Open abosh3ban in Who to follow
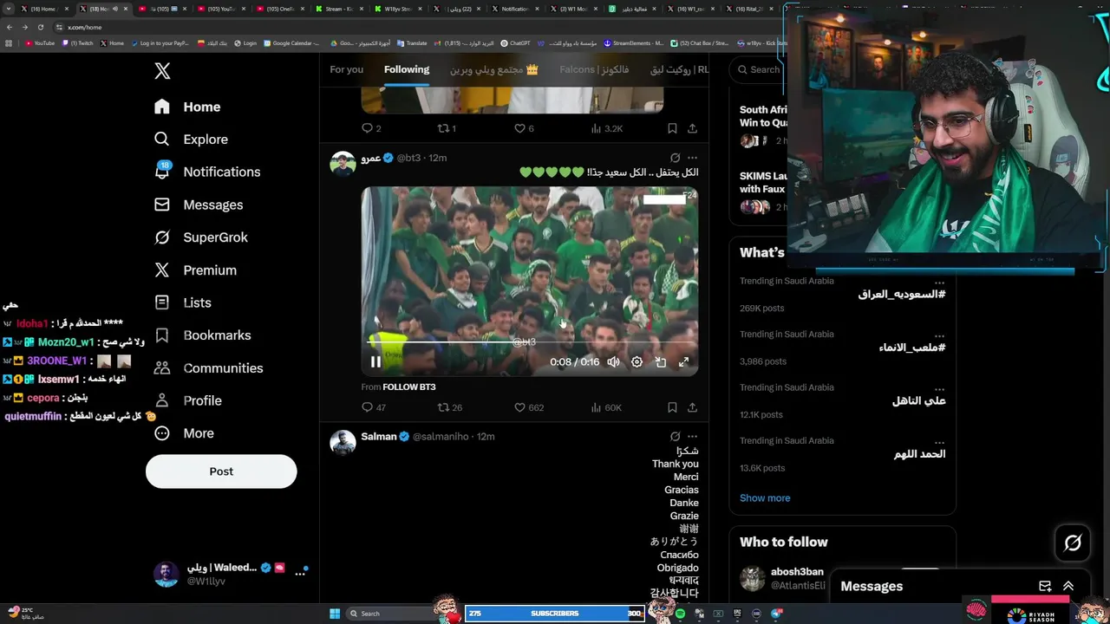The height and width of the screenshot is (624, 1110). tap(797, 572)
